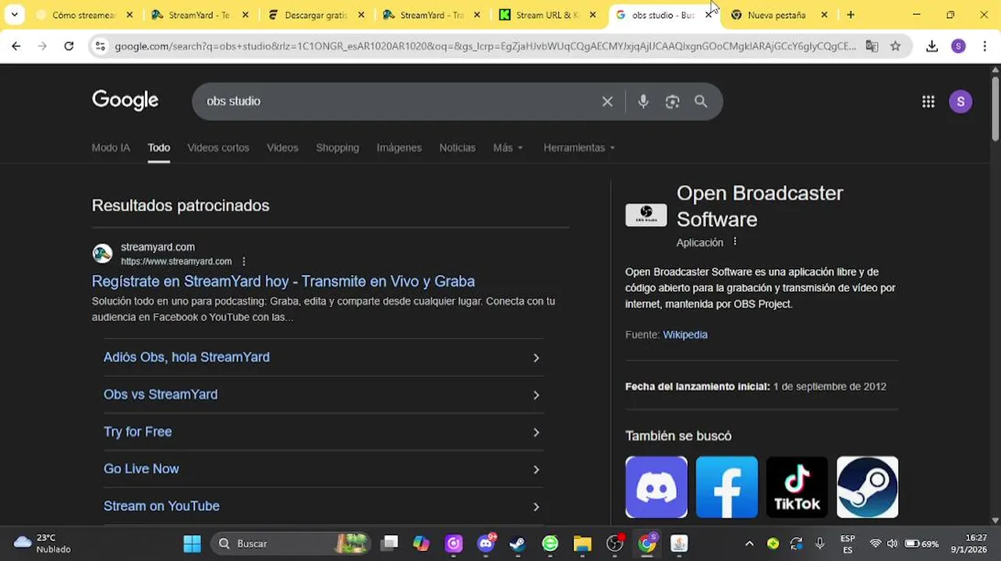Open Discord from the taskbar
The image size is (1001, 561).
click(486, 543)
